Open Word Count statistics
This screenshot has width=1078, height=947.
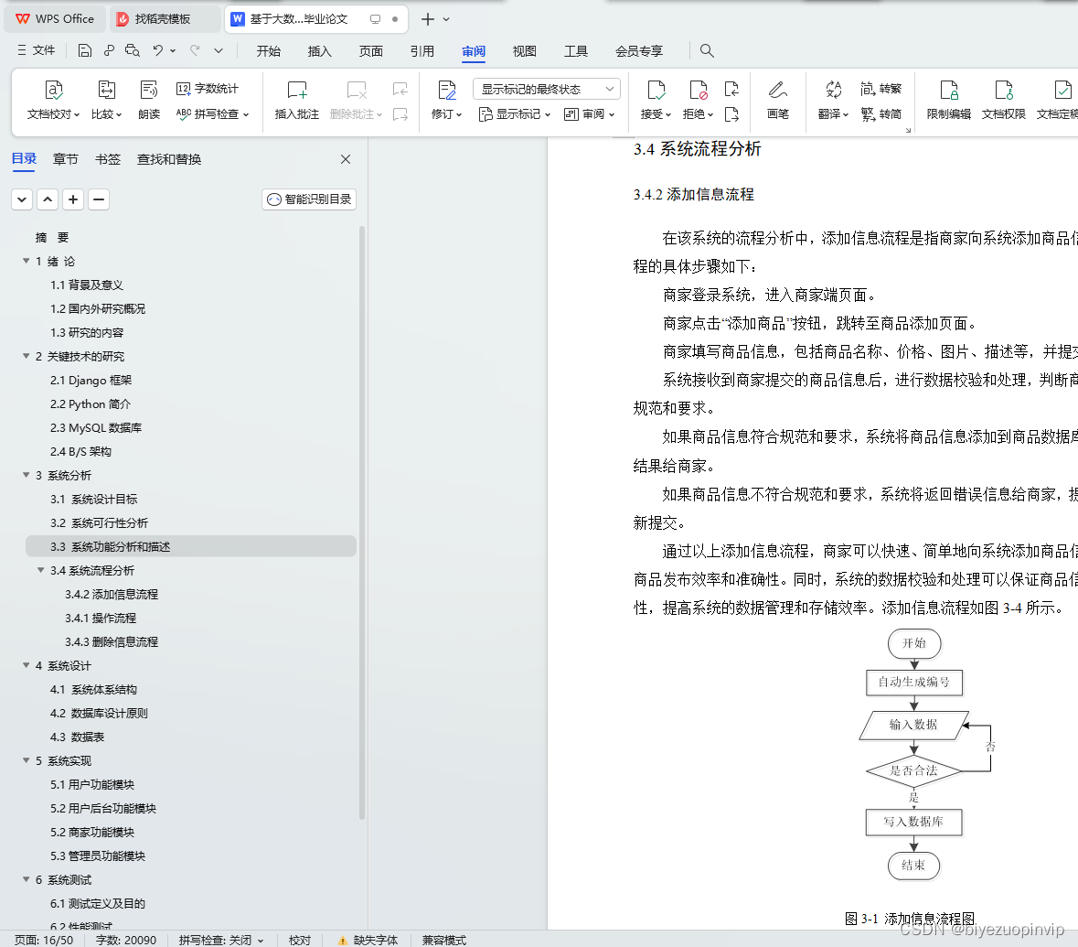tap(207, 89)
